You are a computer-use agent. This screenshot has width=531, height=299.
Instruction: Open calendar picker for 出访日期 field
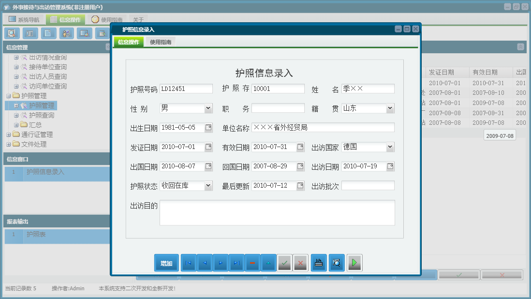tap(390, 166)
